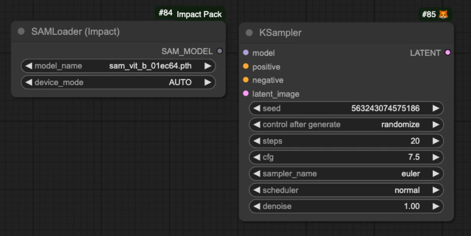
Task: Click the right arrow to increase steps
Action: (x=436, y=141)
